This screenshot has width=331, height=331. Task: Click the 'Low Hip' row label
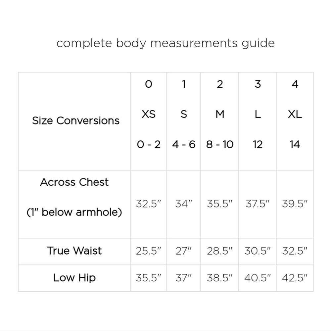(x=74, y=278)
